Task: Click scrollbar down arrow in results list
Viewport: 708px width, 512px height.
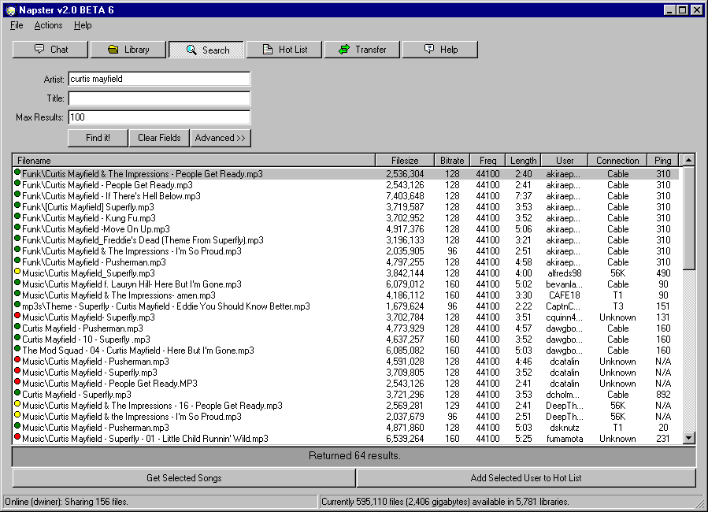Action: (x=688, y=437)
